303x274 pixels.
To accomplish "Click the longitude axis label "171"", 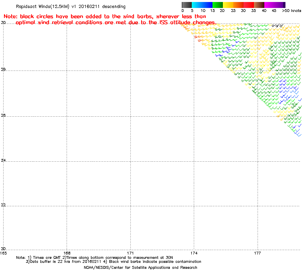I will pyautogui.click(x=130, y=253).
